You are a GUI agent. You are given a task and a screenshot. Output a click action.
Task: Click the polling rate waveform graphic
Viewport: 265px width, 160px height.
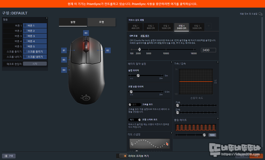[196, 128]
